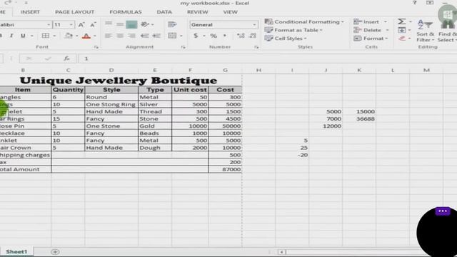This screenshot has height=257, width=457.
Task: Click the horizontal scrollbar left arrow
Action: coord(281,252)
